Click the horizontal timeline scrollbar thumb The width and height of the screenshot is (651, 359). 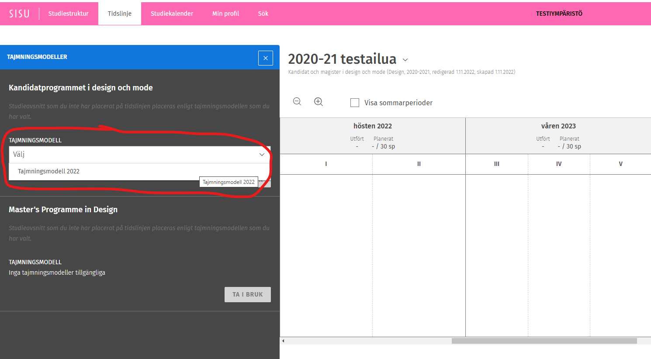click(x=544, y=341)
